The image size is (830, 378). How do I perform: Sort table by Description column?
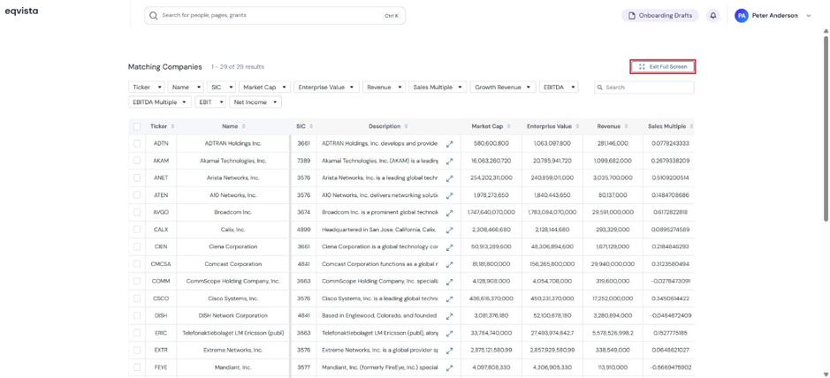(x=406, y=126)
